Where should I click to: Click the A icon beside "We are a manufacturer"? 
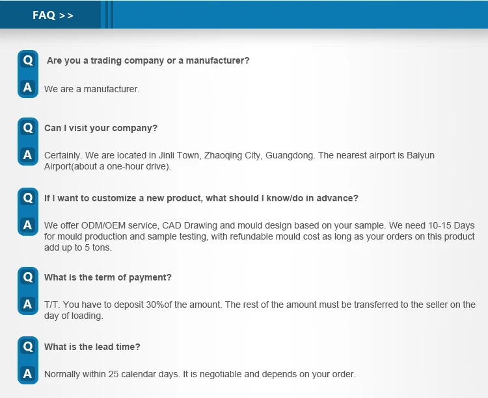[27, 87]
